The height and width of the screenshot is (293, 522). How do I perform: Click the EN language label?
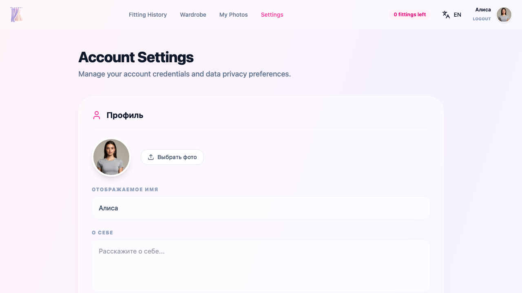(x=457, y=14)
